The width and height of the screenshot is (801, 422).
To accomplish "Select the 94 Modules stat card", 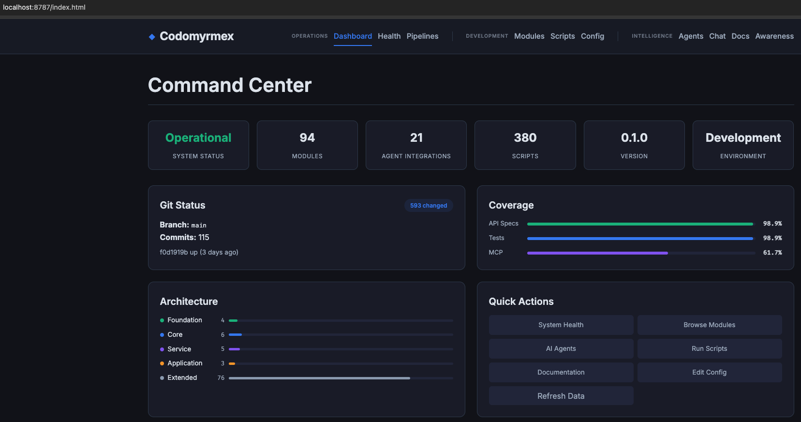I will coord(307,145).
